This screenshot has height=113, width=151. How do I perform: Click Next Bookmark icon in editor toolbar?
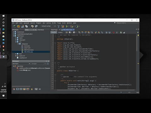click(99, 32)
